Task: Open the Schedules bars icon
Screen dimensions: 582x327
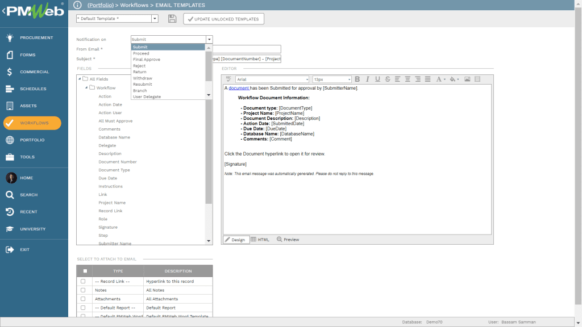Action: pyautogui.click(x=10, y=89)
